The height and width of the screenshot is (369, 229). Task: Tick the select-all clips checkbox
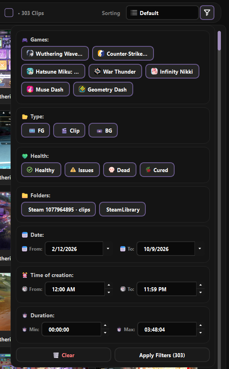coord(9,13)
